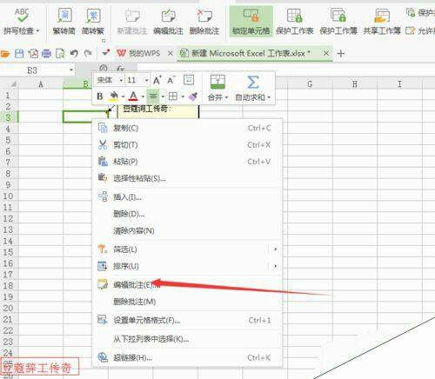This screenshot has height=379, width=435.
Task: Choose 编辑批注(E)... in the context menu
Action: [x=187, y=285]
